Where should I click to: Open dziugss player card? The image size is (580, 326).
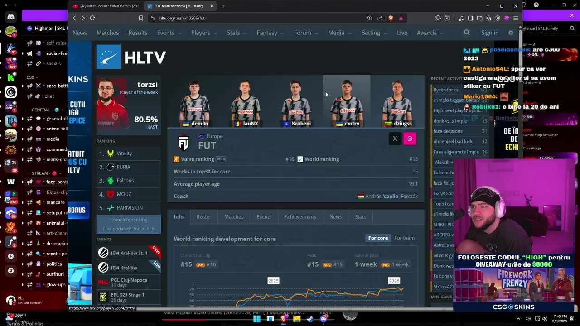tap(397, 102)
